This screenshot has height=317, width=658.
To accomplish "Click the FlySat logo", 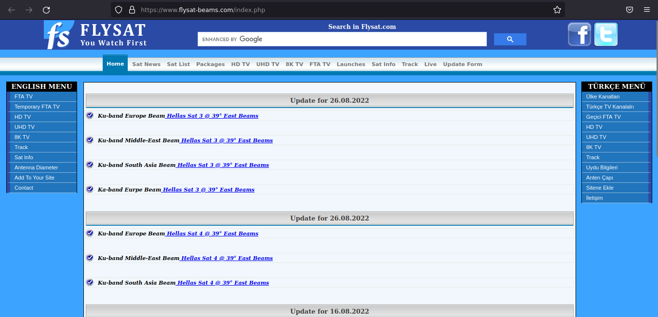I will point(95,35).
